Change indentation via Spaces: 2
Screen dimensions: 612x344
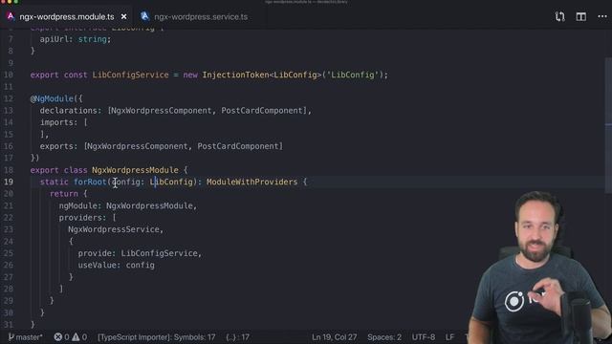coord(384,337)
